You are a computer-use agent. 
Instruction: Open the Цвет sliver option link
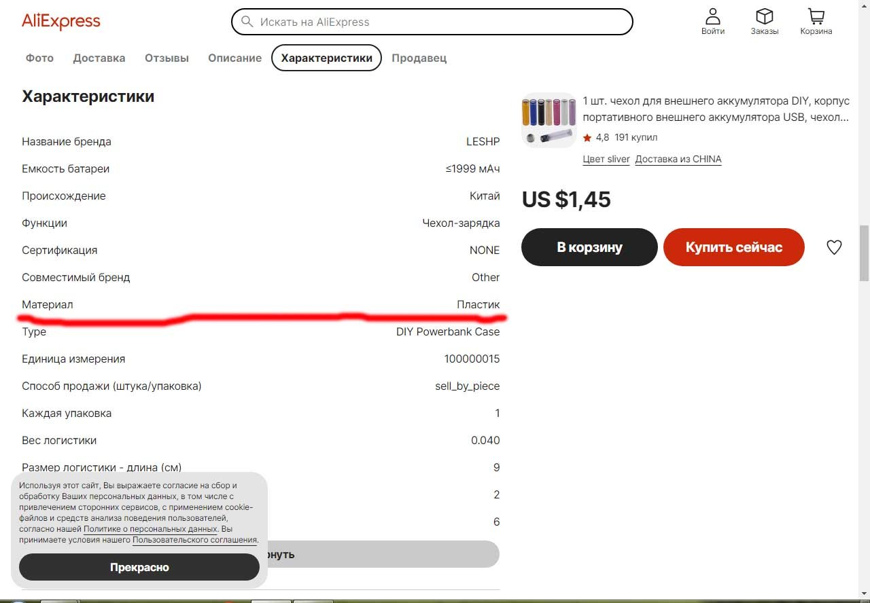pyautogui.click(x=606, y=159)
